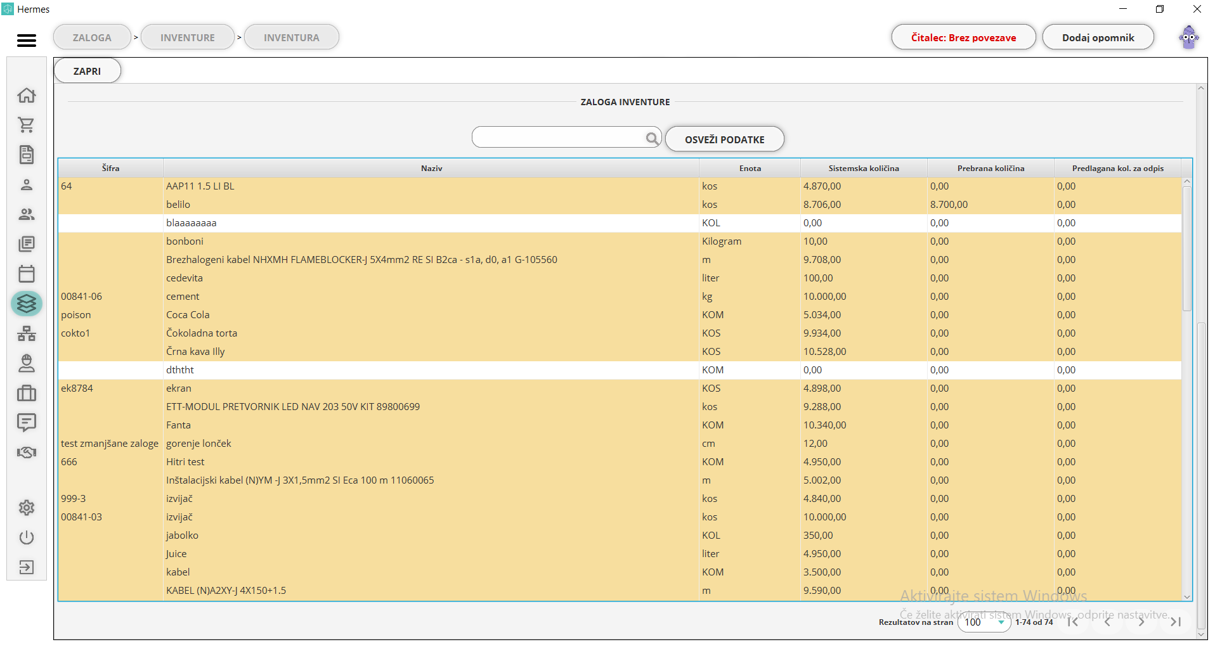The width and height of the screenshot is (1215, 649).
Task: Go to the Home sidebar icon
Action: click(x=27, y=95)
